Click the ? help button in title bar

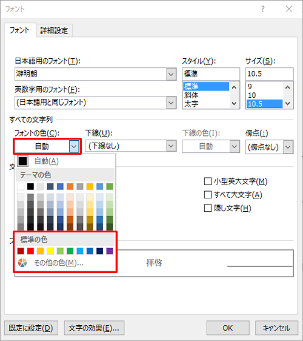(x=263, y=9)
